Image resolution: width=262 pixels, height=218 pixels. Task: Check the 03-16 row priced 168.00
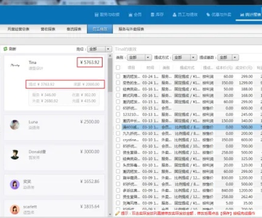(118, 95)
